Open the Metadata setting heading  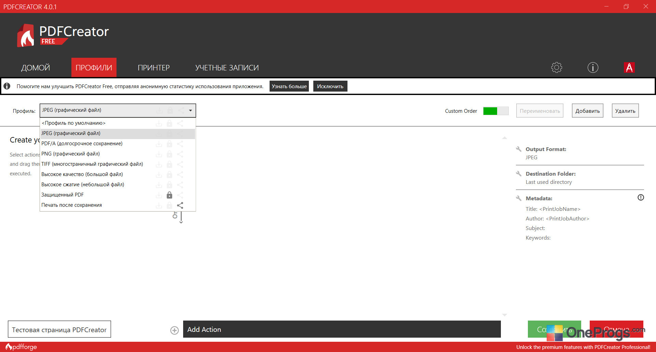click(x=539, y=198)
